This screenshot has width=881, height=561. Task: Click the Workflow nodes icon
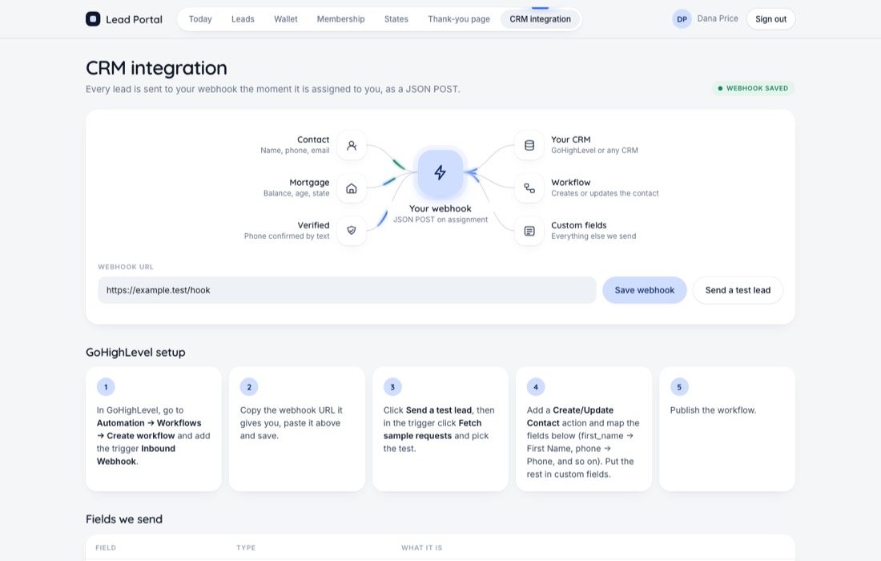point(529,188)
